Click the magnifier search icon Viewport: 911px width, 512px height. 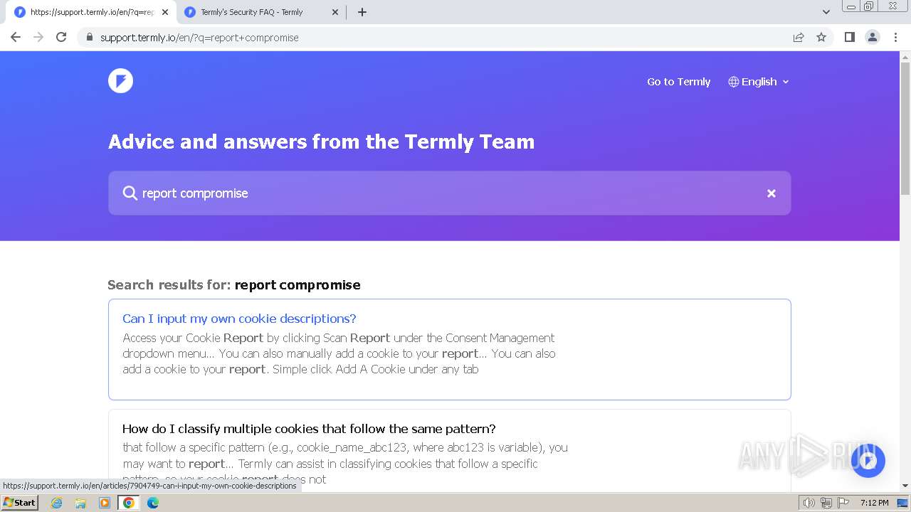(x=130, y=193)
